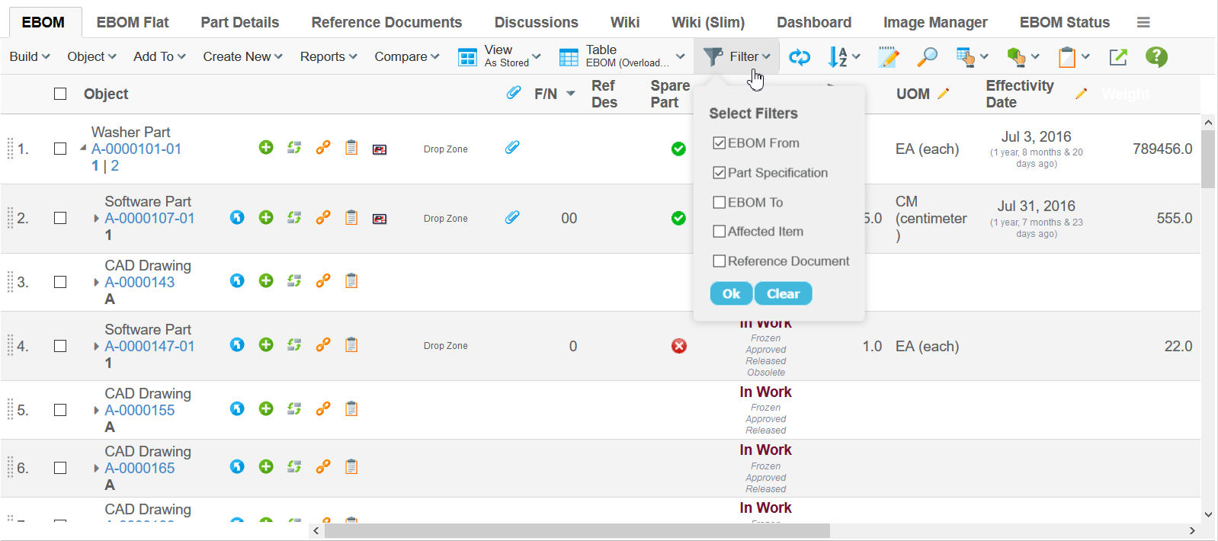The width and height of the screenshot is (1218, 541).
Task: Expand the A-0000147-01 Software Part row
Action: (97, 347)
